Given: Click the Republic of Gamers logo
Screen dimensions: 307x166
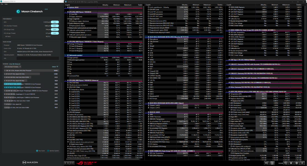Looking at the screenshot, I should click(86, 163).
